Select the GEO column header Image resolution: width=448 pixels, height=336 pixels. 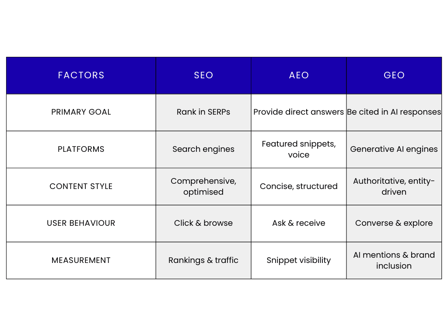[x=394, y=75]
